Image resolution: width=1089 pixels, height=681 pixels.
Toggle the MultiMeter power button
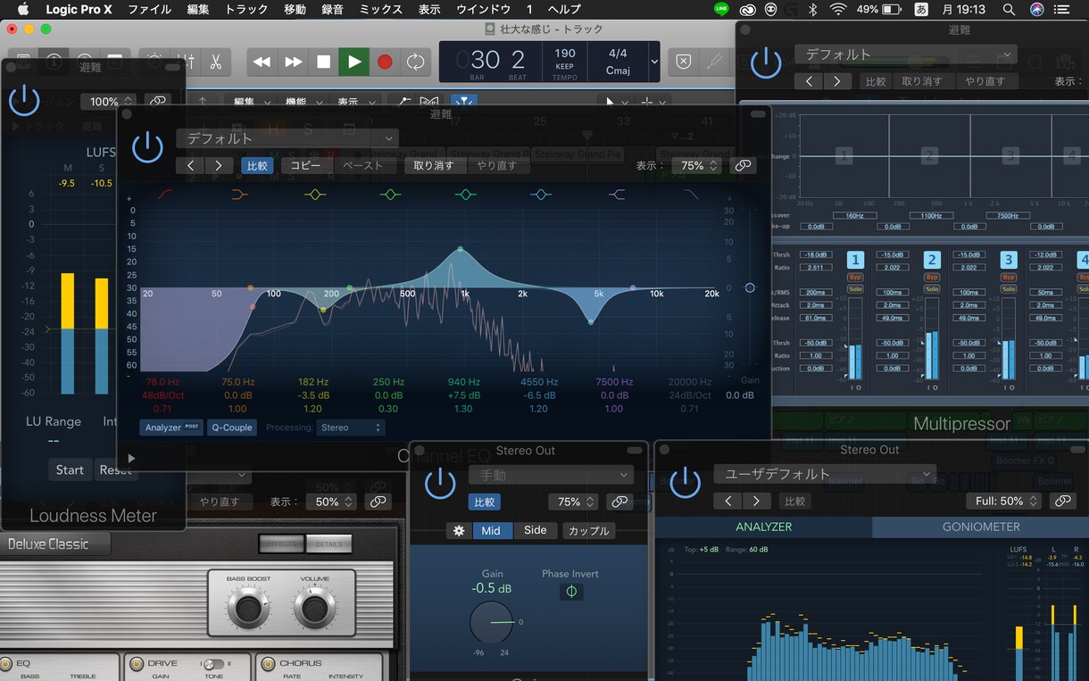pyautogui.click(x=685, y=483)
